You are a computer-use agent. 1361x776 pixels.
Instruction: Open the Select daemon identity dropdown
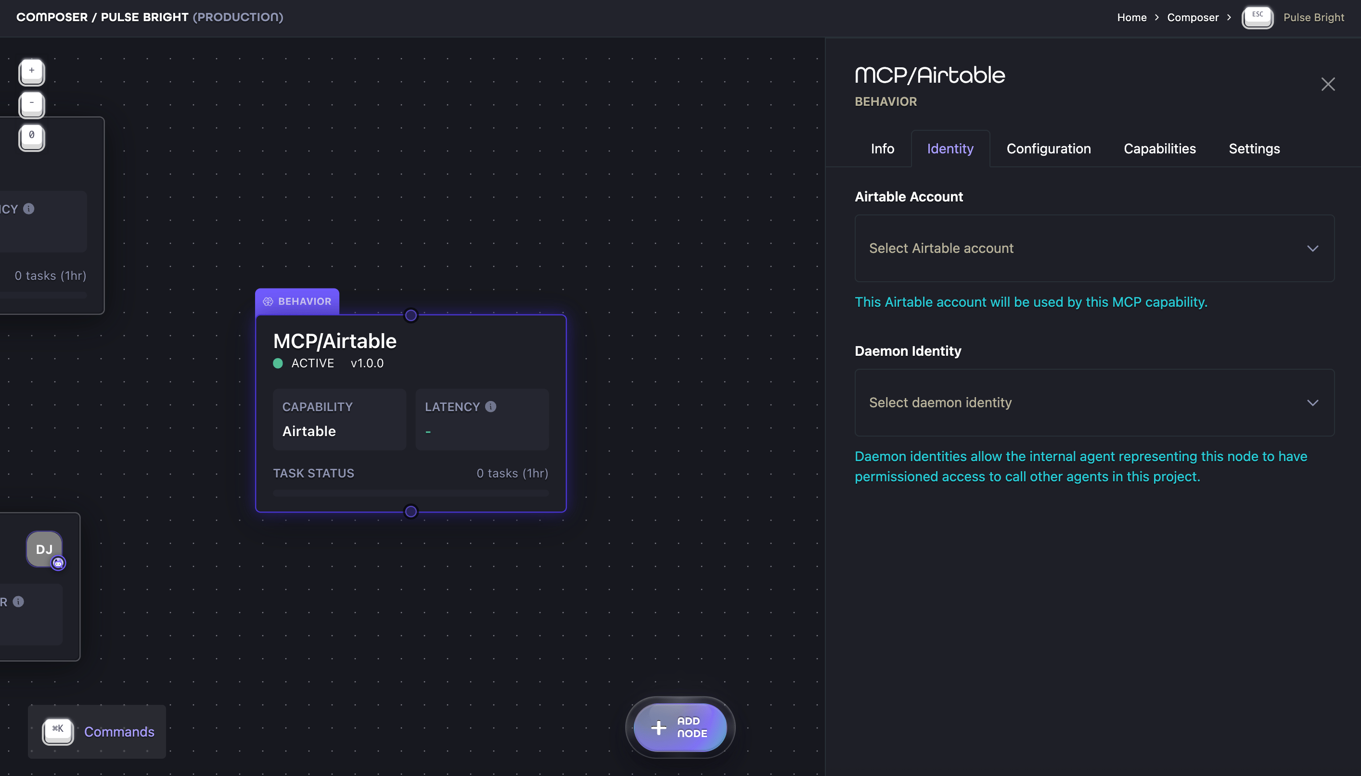(x=1094, y=402)
